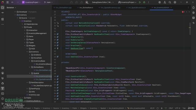Click the Back navigation arrow
This screenshot has height=110, width=196.
point(13,2)
